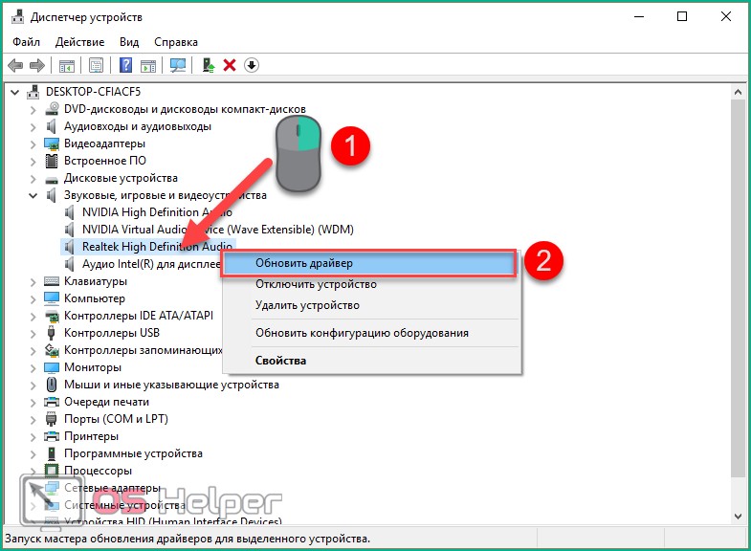Collapse the Звуковые, игровые chevron

33,195
